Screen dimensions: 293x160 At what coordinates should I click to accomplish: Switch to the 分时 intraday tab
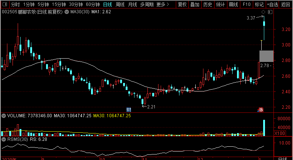[15, 5]
